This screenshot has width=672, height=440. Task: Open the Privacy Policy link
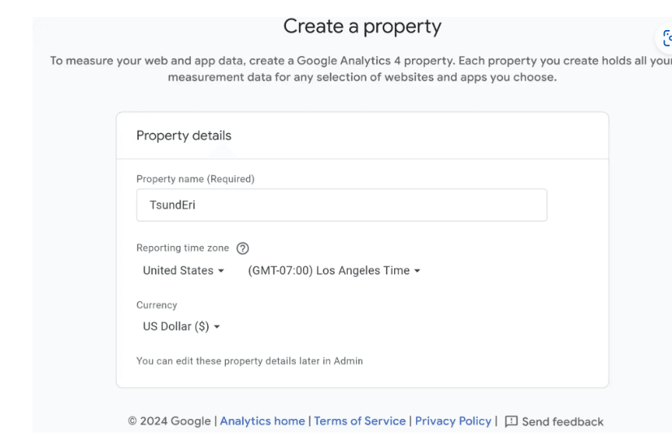[453, 421]
